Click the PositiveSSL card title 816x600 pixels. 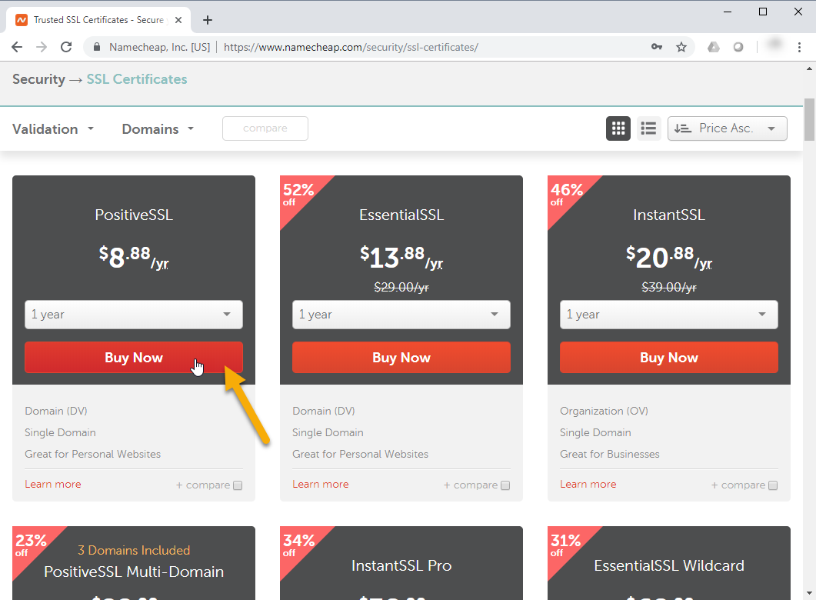[134, 215]
